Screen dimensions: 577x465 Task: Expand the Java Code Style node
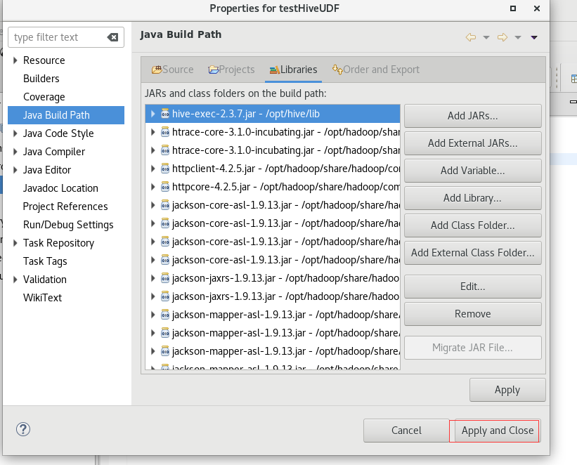(15, 133)
